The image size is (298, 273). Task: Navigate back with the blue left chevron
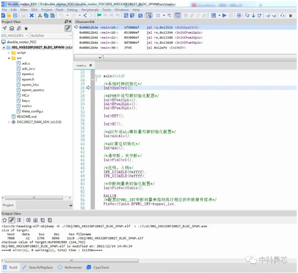tap(85, 16)
